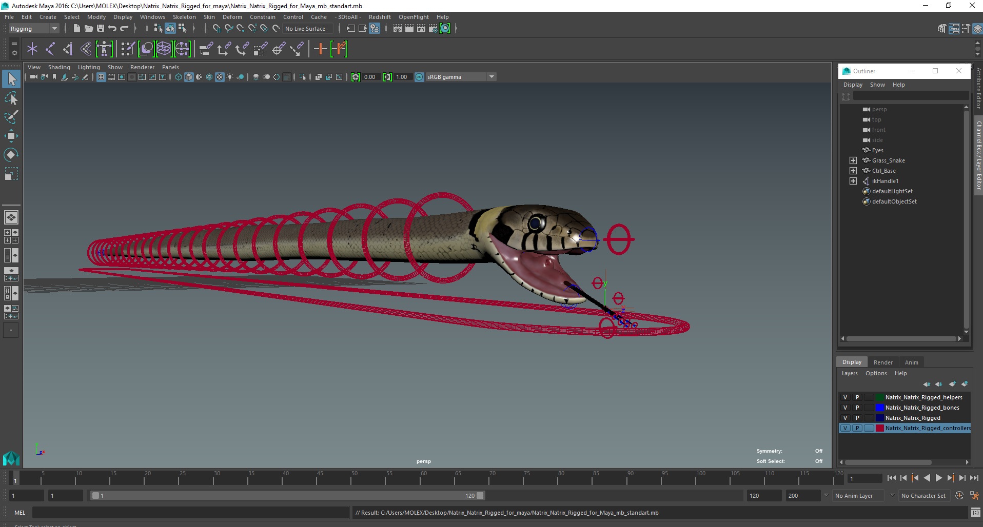The width and height of the screenshot is (983, 527).
Task: Open the Deform menu
Action: point(232,17)
